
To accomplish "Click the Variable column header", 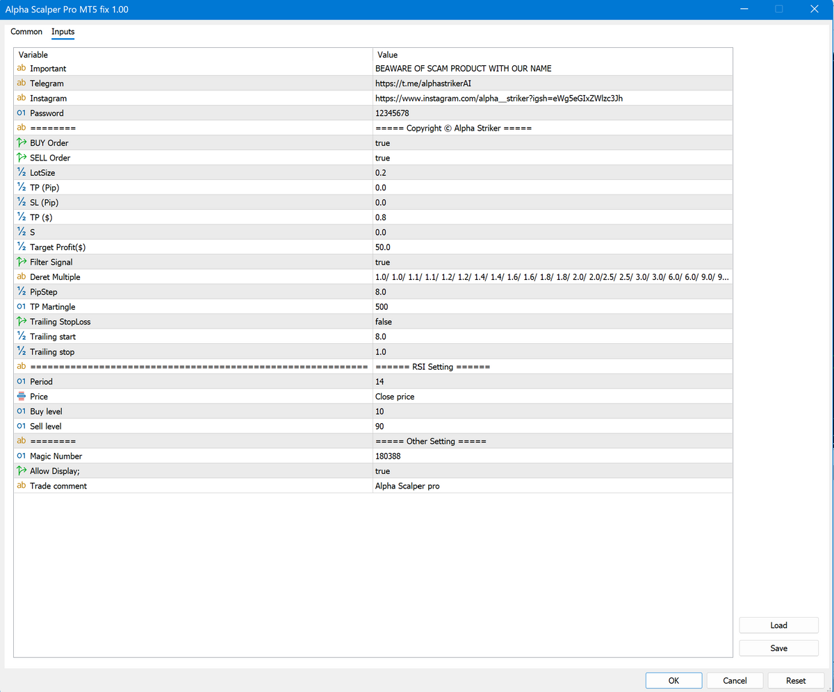I will [193, 54].
